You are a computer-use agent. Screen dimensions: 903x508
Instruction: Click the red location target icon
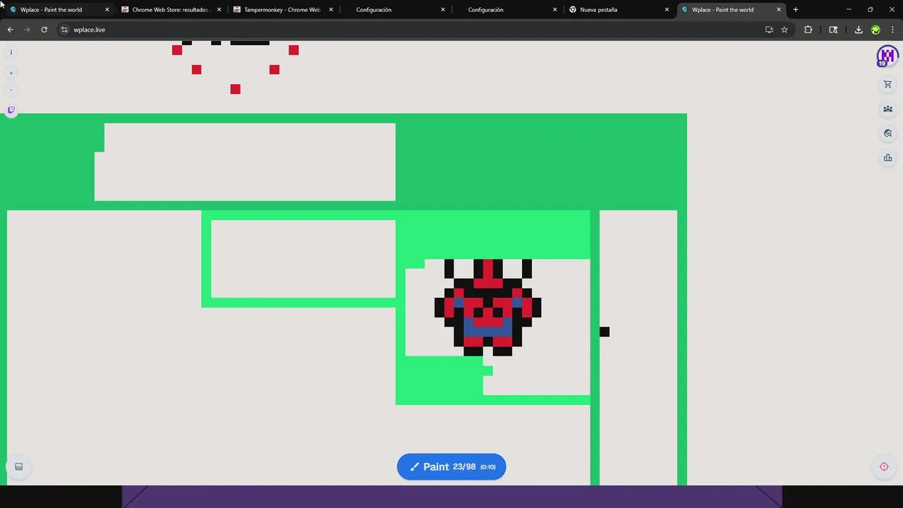(x=884, y=466)
